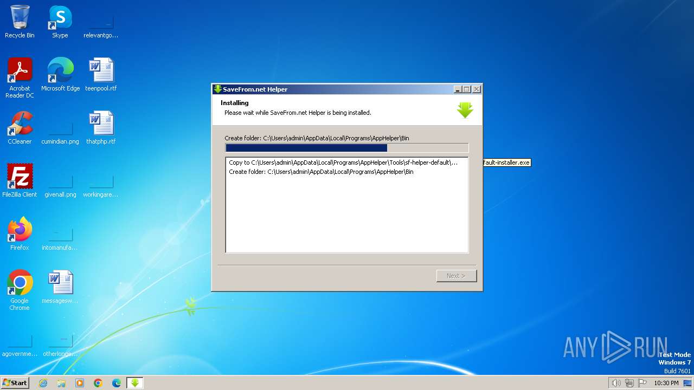Viewport: 694px width, 390px height.
Task: Open CCleaner desktop shortcut
Action: tap(20, 128)
